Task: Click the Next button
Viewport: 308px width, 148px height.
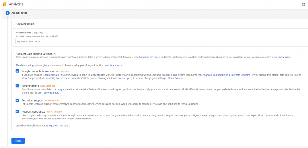Action: [18, 141]
